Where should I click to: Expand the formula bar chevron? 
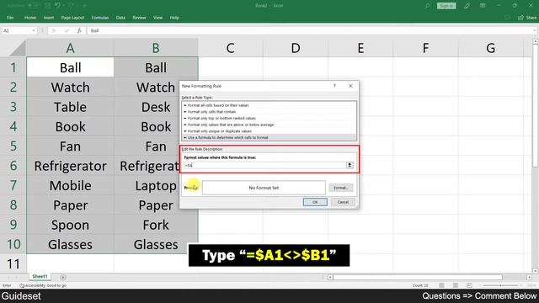(534, 30)
